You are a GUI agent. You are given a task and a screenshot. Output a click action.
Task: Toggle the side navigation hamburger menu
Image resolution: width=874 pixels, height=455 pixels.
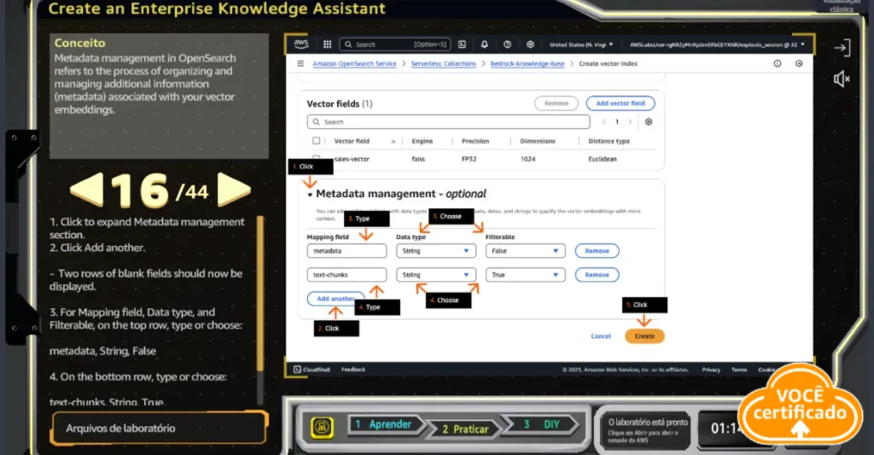pos(300,63)
